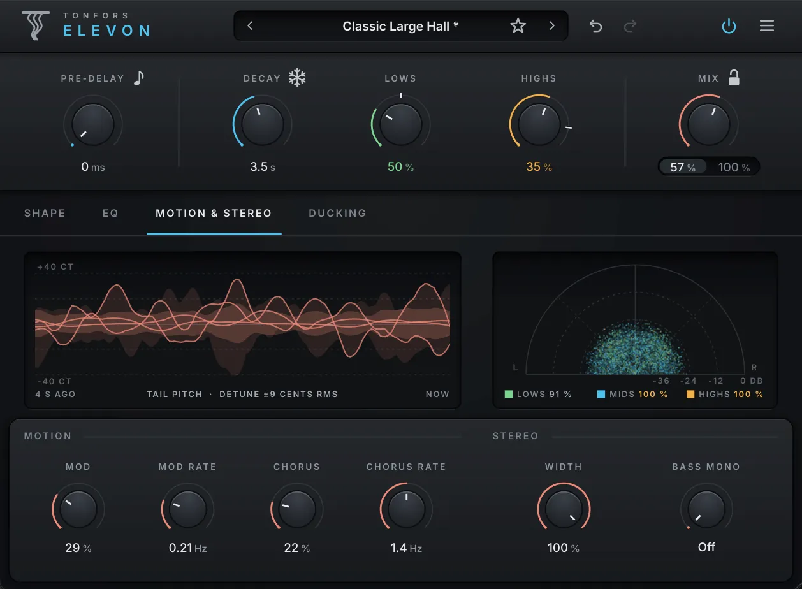This screenshot has width=802, height=589.
Task: Select the Motion & Stereo tab
Action: pos(214,213)
